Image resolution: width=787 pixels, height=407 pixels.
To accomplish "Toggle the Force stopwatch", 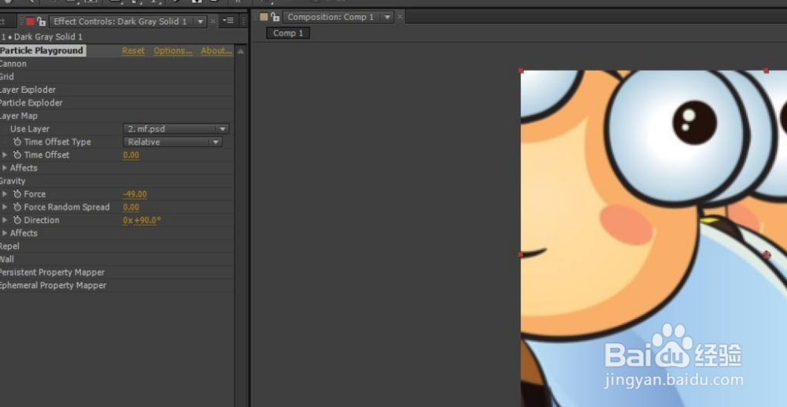I will coord(17,194).
